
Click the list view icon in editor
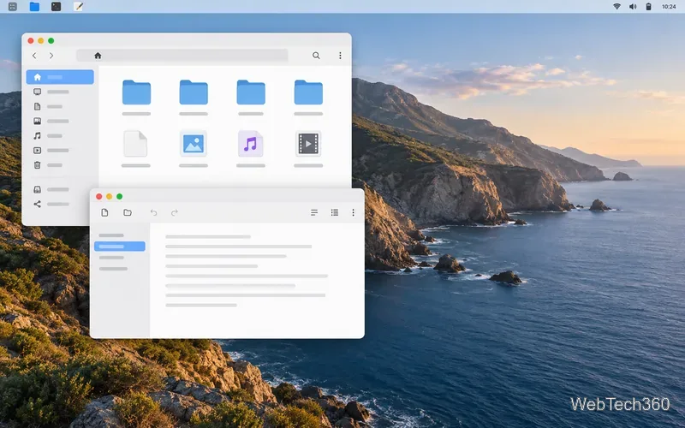click(x=335, y=212)
